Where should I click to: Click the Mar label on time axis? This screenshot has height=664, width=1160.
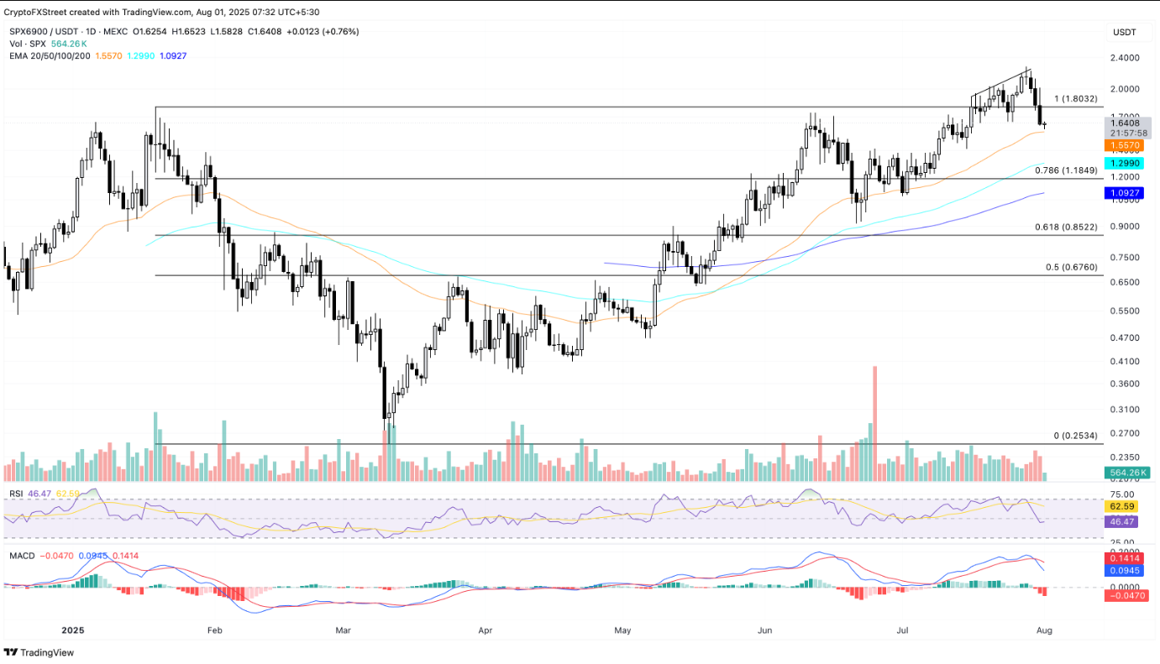[x=343, y=629]
